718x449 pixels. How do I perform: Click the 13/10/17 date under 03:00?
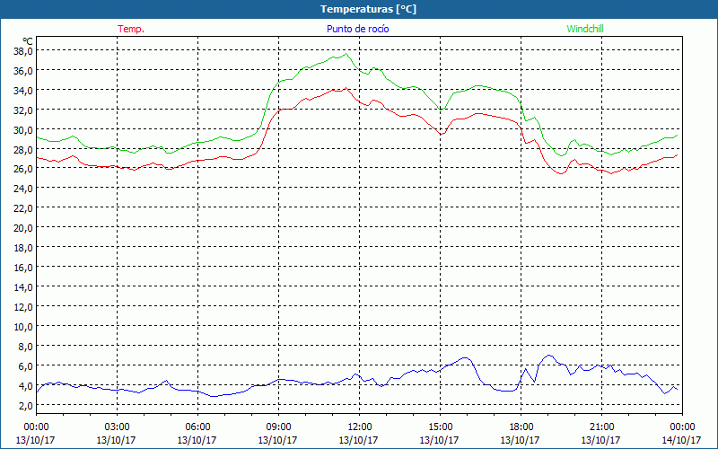pos(117,440)
